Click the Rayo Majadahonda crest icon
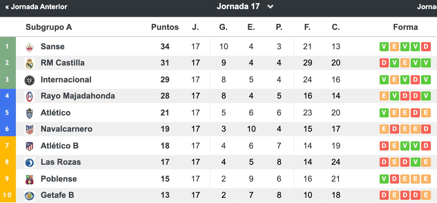Viewport: 437px width, 203px height. (30, 96)
